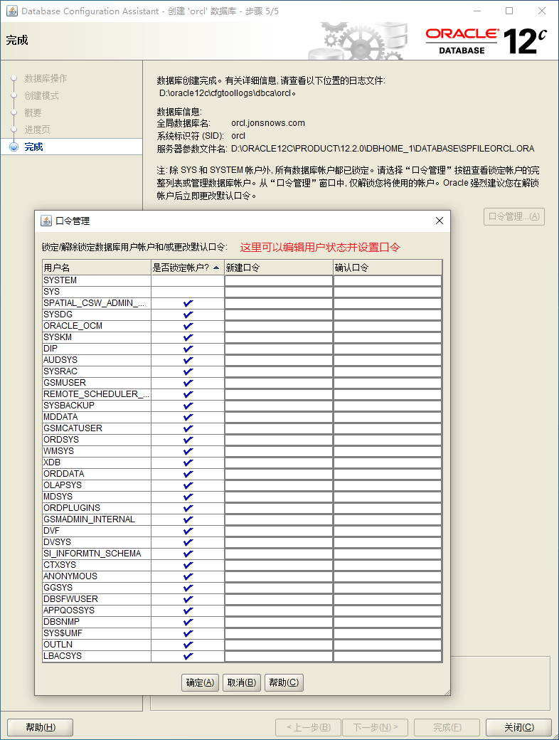The image size is (559, 740).
Task: Click the Java icon in the main window title bar
Action: [x=11, y=11]
